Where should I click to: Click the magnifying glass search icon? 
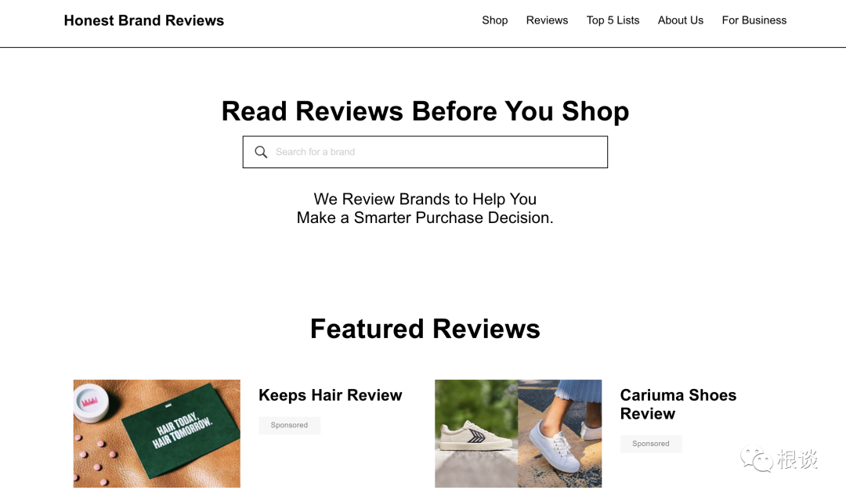click(261, 152)
